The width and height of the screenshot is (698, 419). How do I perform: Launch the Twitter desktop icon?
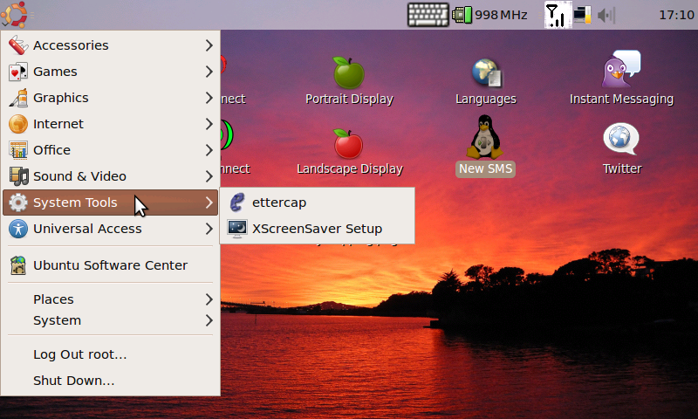[x=621, y=140]
